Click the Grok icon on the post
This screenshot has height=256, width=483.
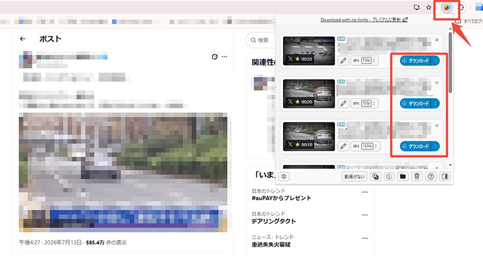(x=214, y=56)
